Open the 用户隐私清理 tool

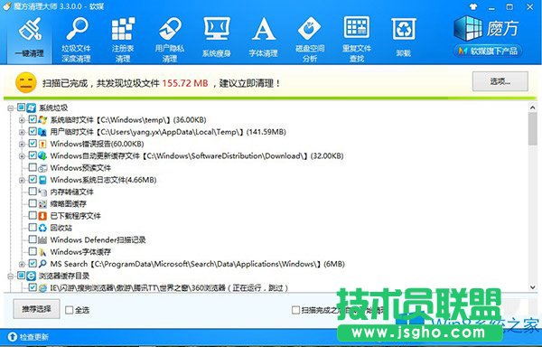coord(170,39)
